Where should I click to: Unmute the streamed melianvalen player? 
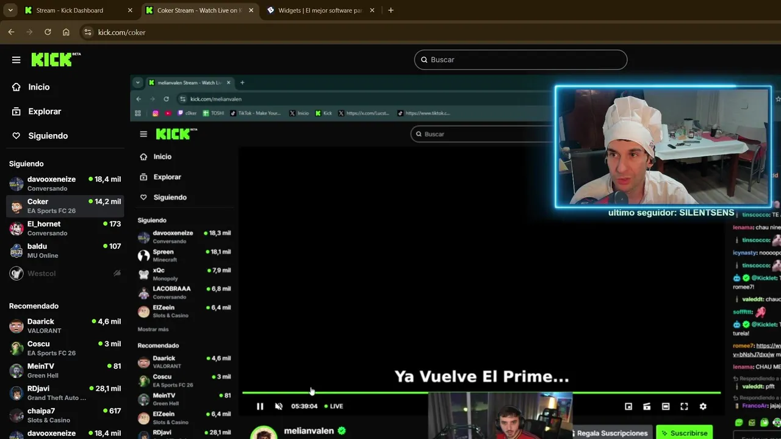click(x=279, y=406)
